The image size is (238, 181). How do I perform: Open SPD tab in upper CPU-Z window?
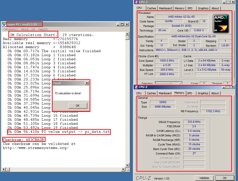(190, 8)
